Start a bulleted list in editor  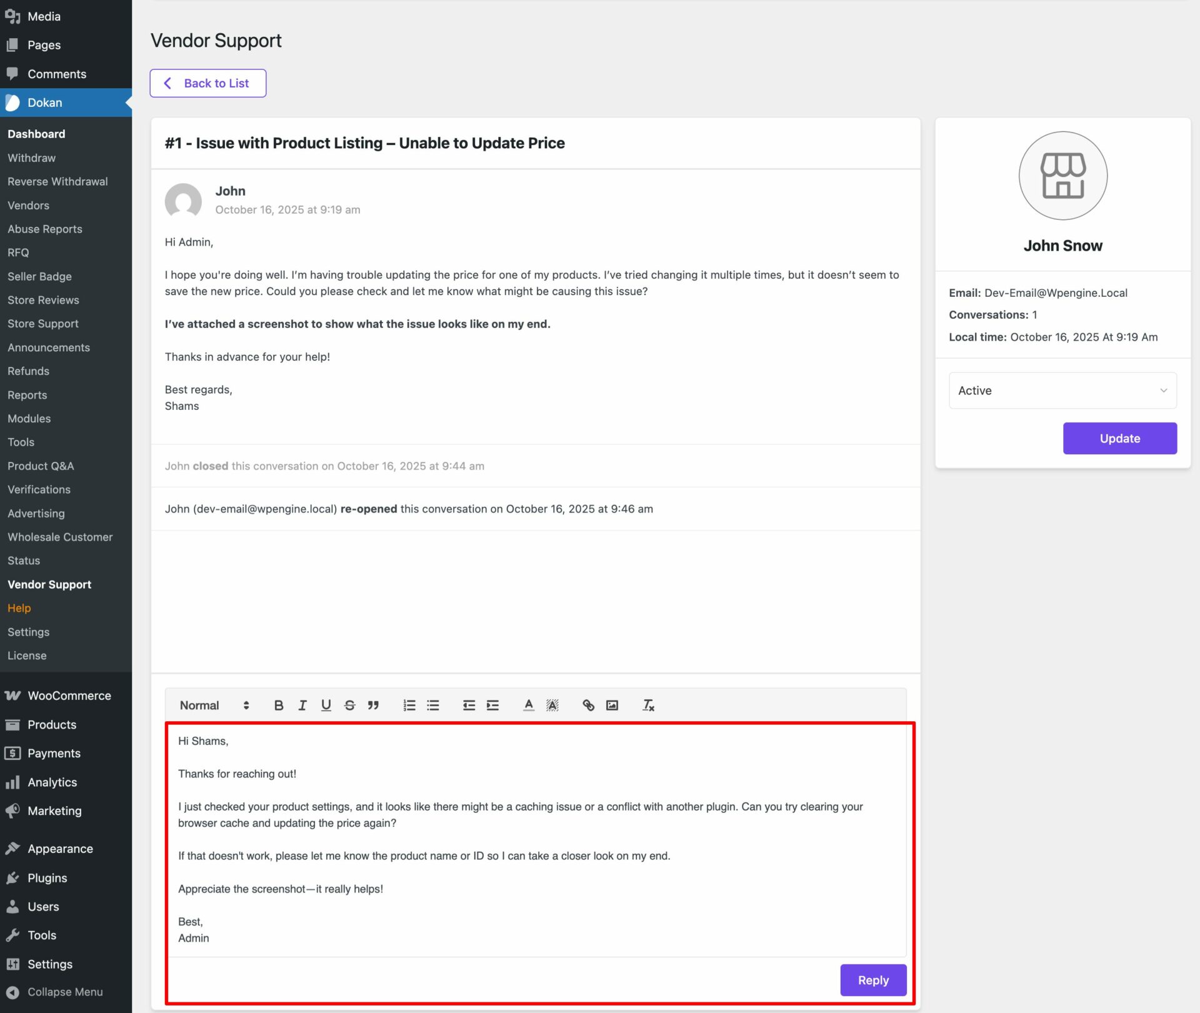[433, 705]
